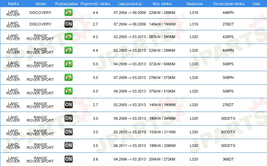This screenshot has width=267, height=166.
Task: Click 508PS engine code in 375kW row
Action: pyautogui.click(x=228, y=91)
